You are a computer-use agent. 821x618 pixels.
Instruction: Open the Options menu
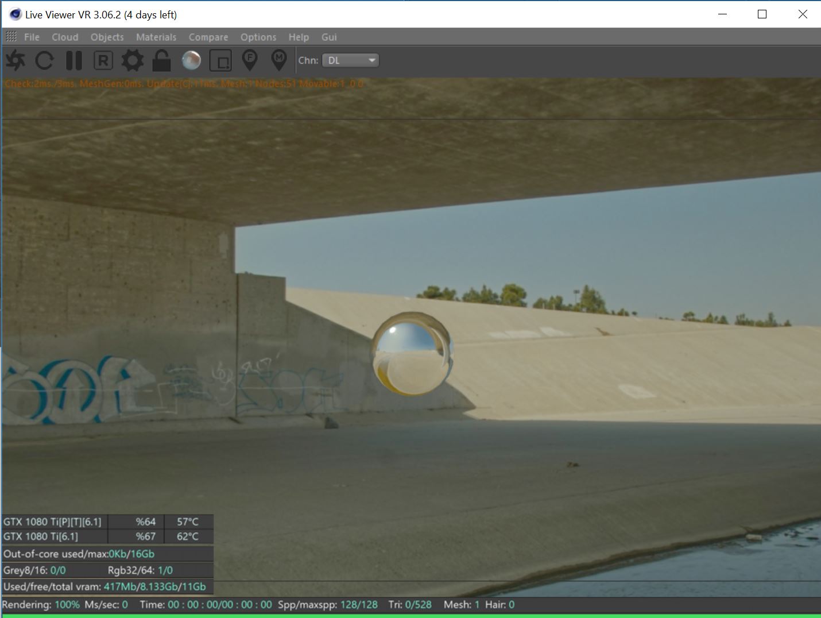258,37
